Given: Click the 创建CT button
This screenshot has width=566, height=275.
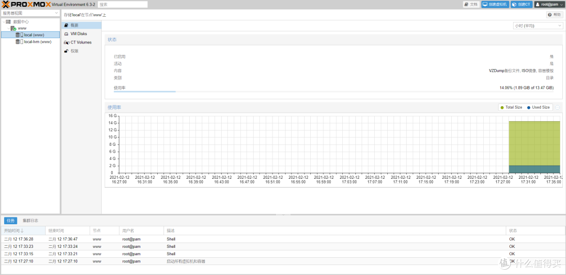Looking at the screenshot, I should [521, 4].
